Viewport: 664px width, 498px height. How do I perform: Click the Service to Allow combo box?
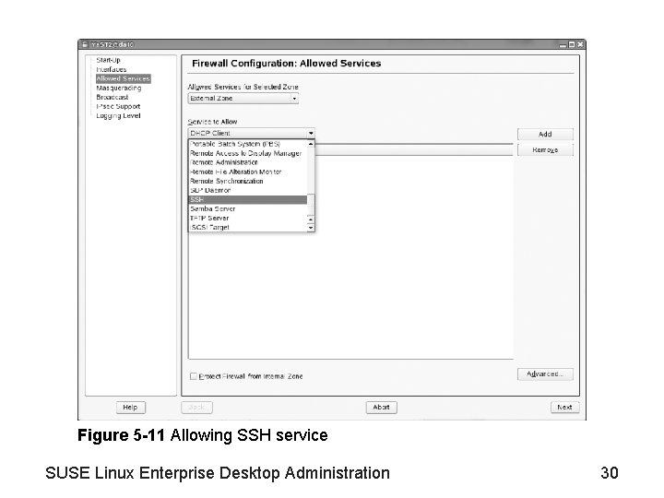click(x=252, y=134)
